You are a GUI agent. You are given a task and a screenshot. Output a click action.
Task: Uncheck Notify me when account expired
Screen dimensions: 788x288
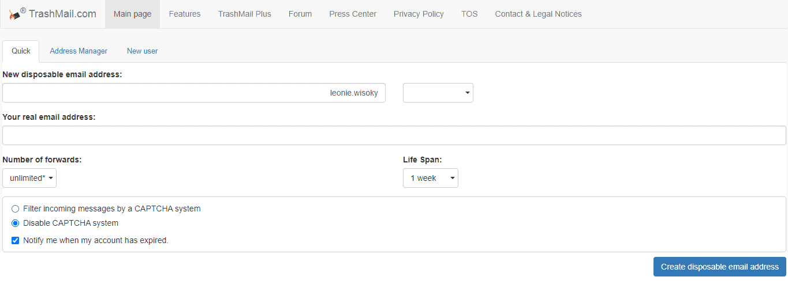point(16,240)
